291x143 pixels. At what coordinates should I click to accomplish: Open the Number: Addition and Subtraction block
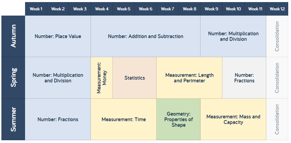pyautogui.click(x=145, y=36)
